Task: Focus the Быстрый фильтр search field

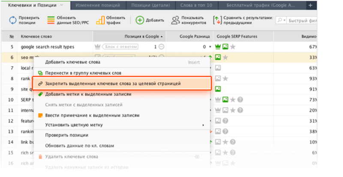Action: 302,21
